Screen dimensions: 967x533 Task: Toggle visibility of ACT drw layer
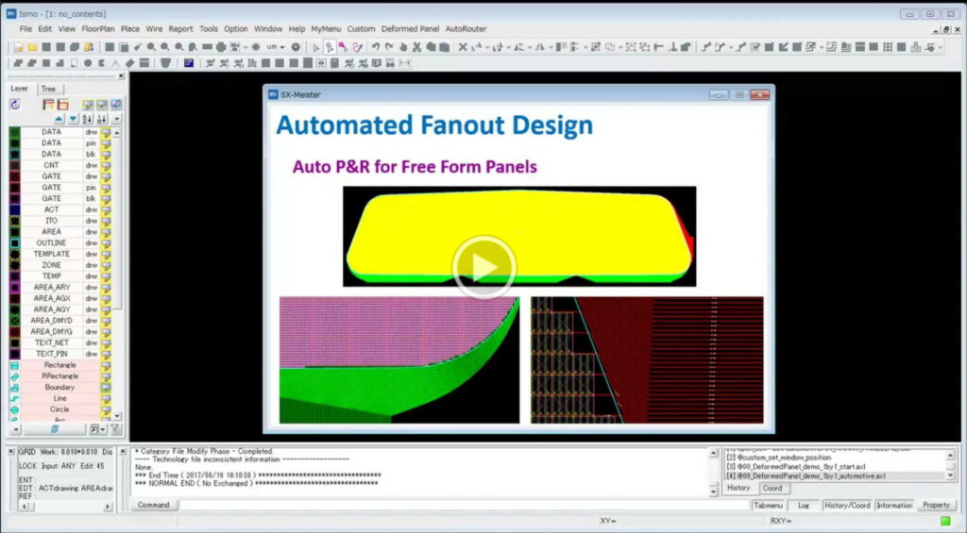[106, 209]
